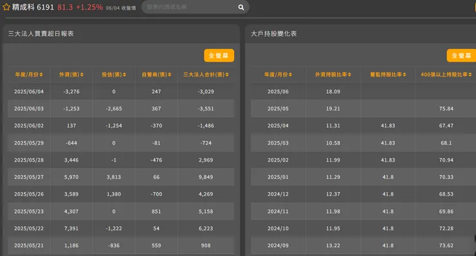Click total value 2,969

(x=206, y=160)
